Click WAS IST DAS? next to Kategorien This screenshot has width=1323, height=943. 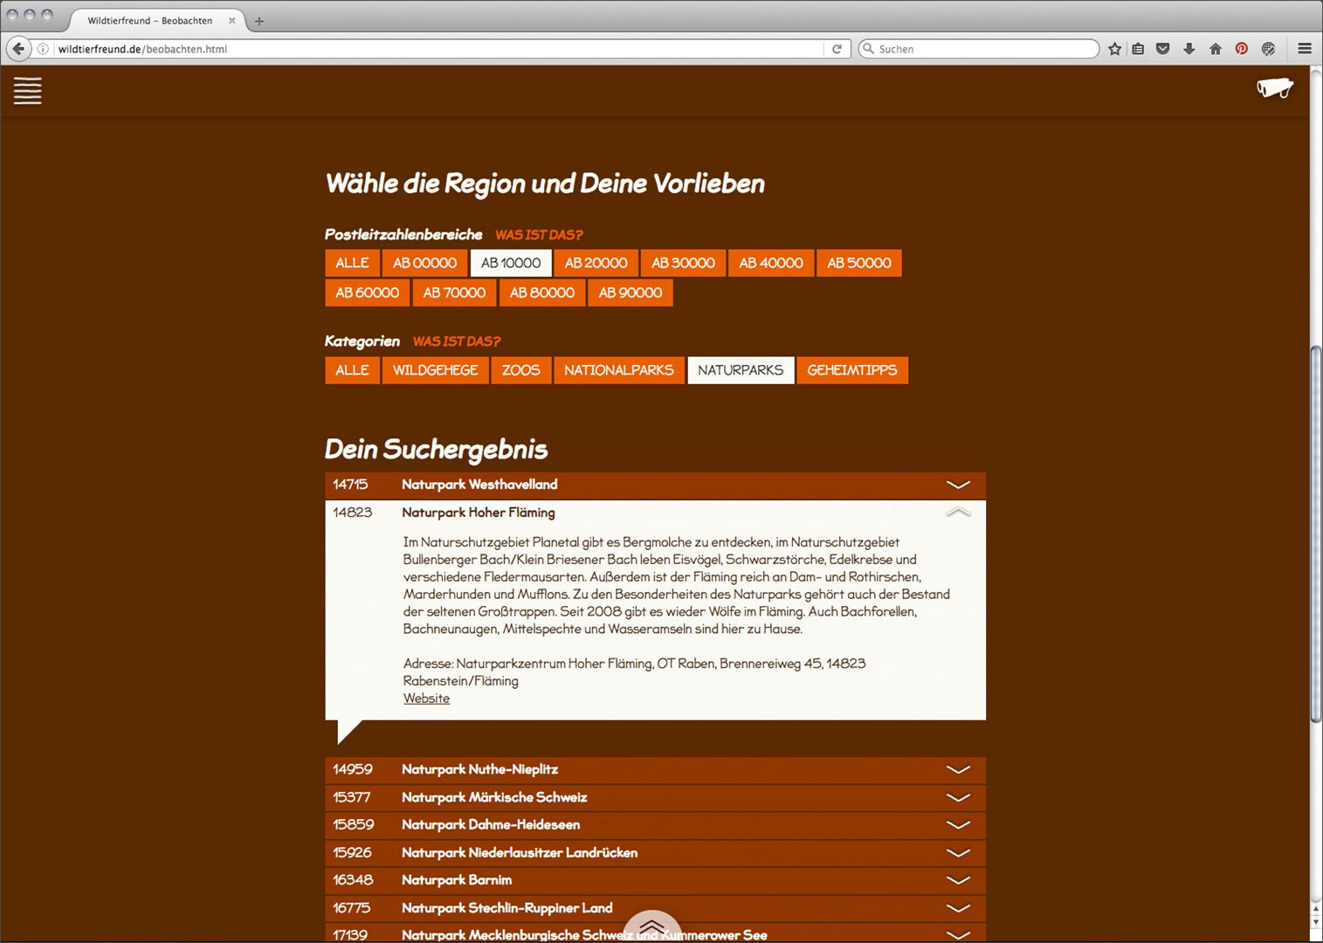456,341
